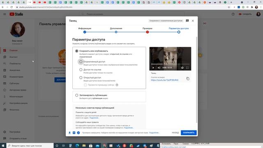The image size is (263, 148).
Task: Click the upload status arrow icon
Action: click(x=69, y=133)
